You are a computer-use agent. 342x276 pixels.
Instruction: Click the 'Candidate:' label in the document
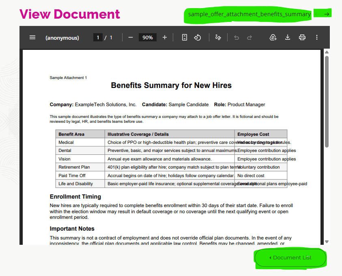(x=155, y=105)
